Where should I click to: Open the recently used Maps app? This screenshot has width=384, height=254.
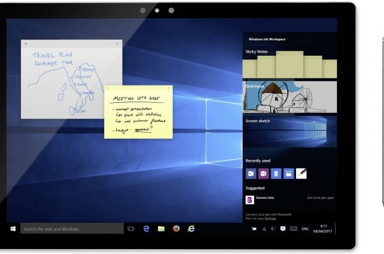coord(276,173)
